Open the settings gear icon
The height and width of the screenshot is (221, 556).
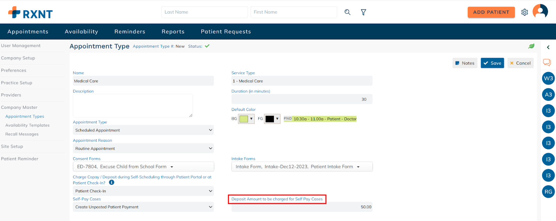coord(524,12)
